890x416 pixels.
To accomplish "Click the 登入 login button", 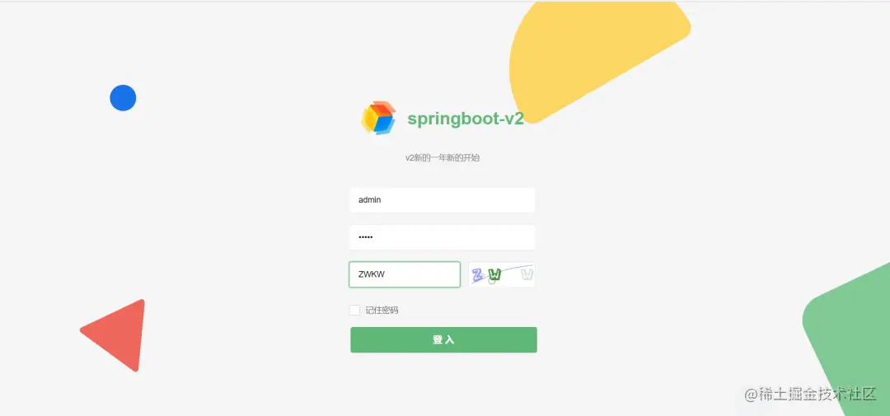I will click(443, 340).
